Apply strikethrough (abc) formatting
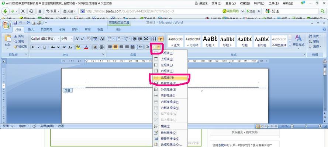 53,47
